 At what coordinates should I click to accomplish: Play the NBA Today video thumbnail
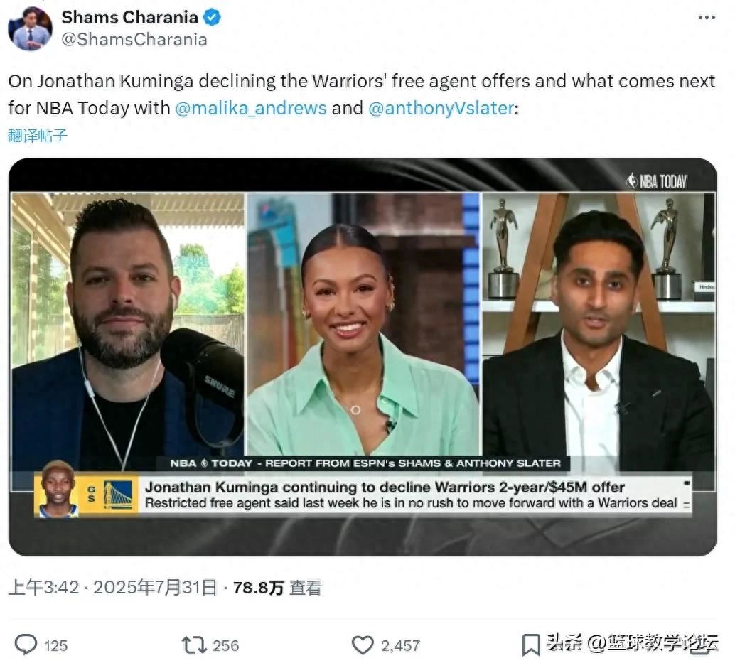tap(363, 357)
